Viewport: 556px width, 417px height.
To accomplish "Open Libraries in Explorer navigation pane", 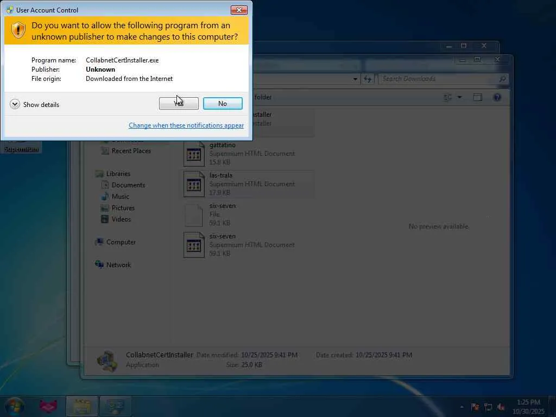I will [118, 174].
